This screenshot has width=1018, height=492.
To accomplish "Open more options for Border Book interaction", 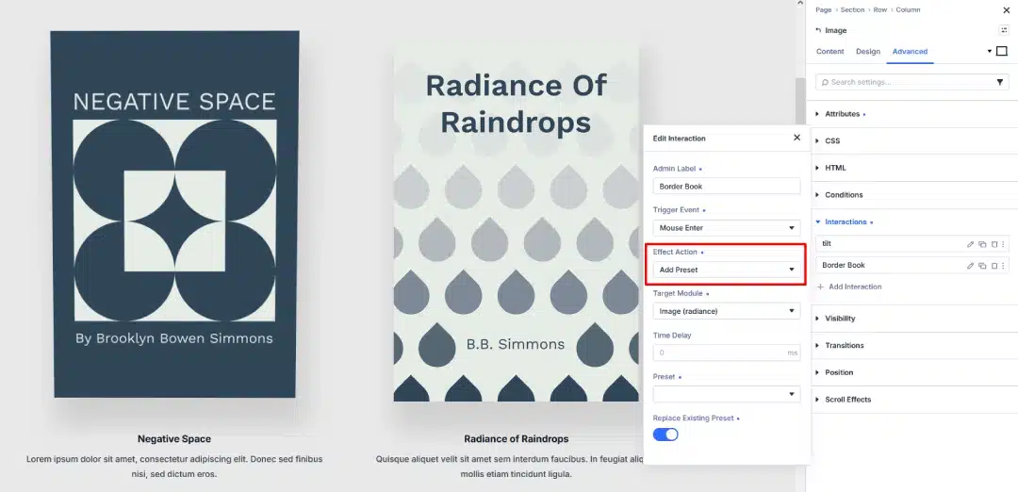I will [1003, 266].
